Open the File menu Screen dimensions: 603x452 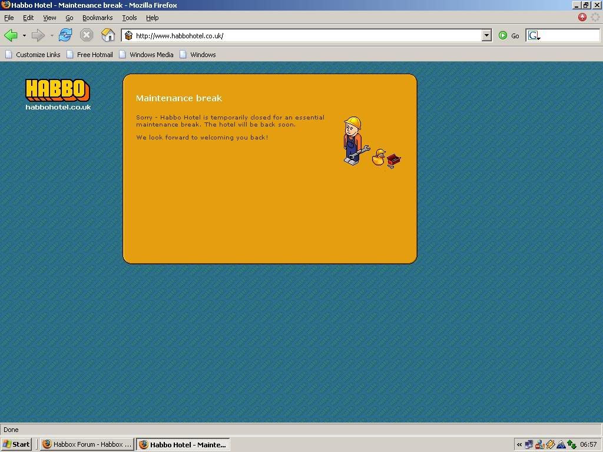coord(9,18)
